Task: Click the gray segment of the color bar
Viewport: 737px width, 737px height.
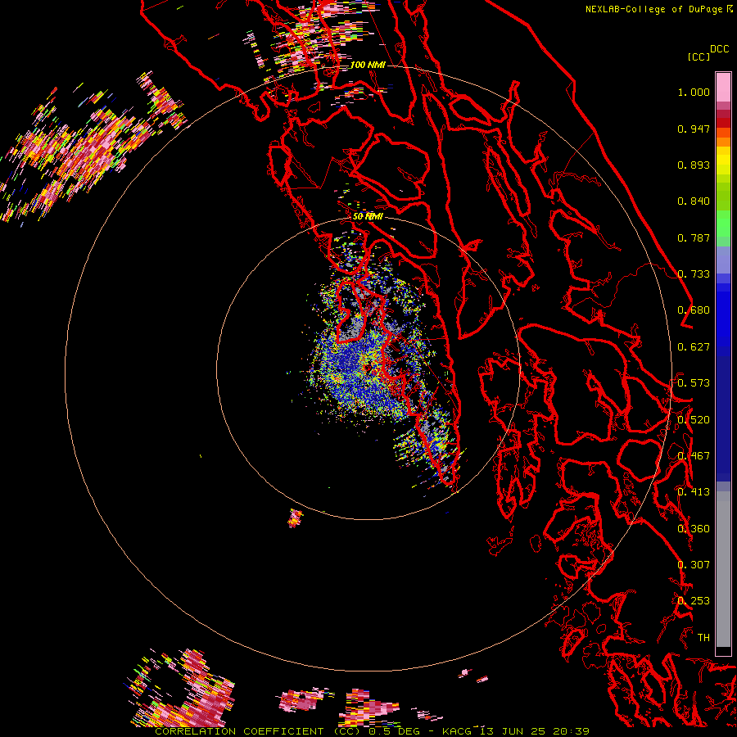Action: (723, 569)
